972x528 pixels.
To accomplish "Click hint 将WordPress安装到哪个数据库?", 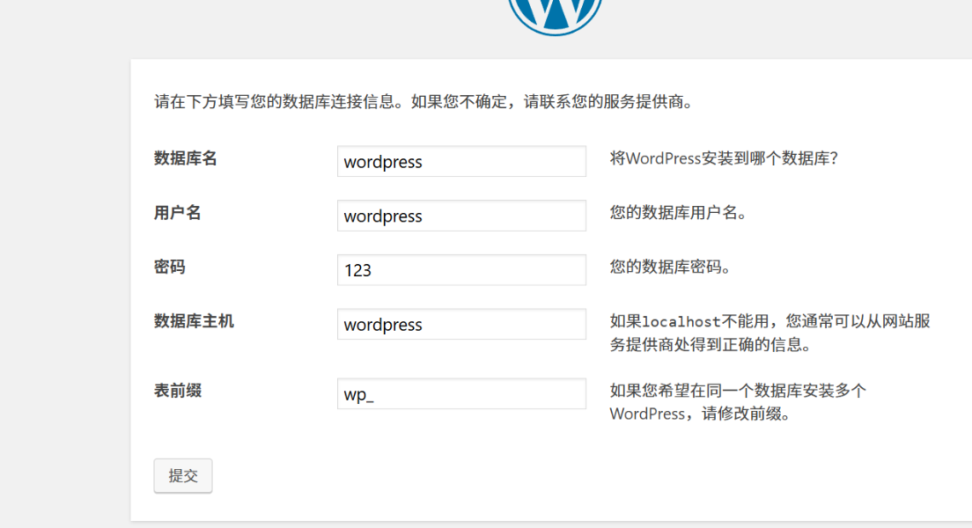I will click(724, 158).
